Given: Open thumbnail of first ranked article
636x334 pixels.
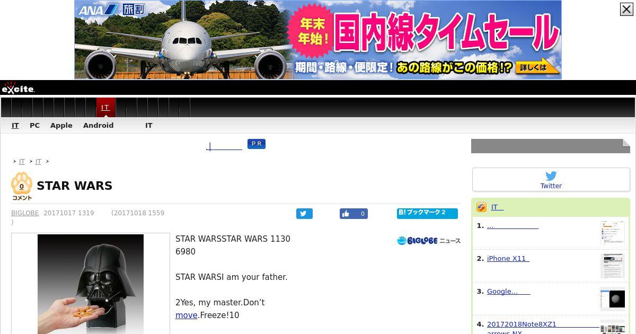Looking at the screenshot, I should pos(613,233).
